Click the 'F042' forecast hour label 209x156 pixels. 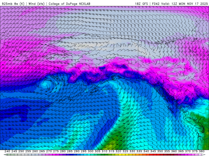pos(156,4)
